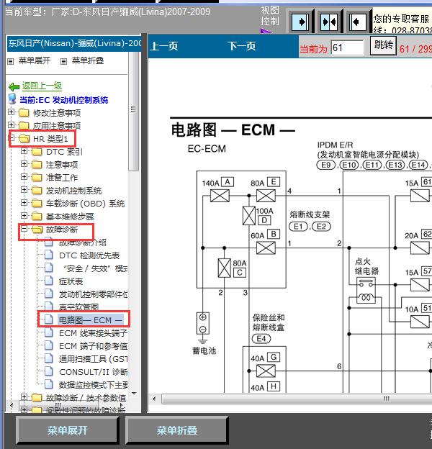Click the 间歇性问题的故障诊断 folder label
432x449 pixels.
coord(86,410)
